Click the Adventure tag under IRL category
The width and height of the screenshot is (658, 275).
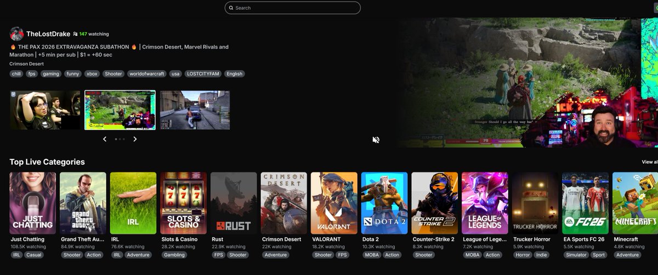point(137,255)
